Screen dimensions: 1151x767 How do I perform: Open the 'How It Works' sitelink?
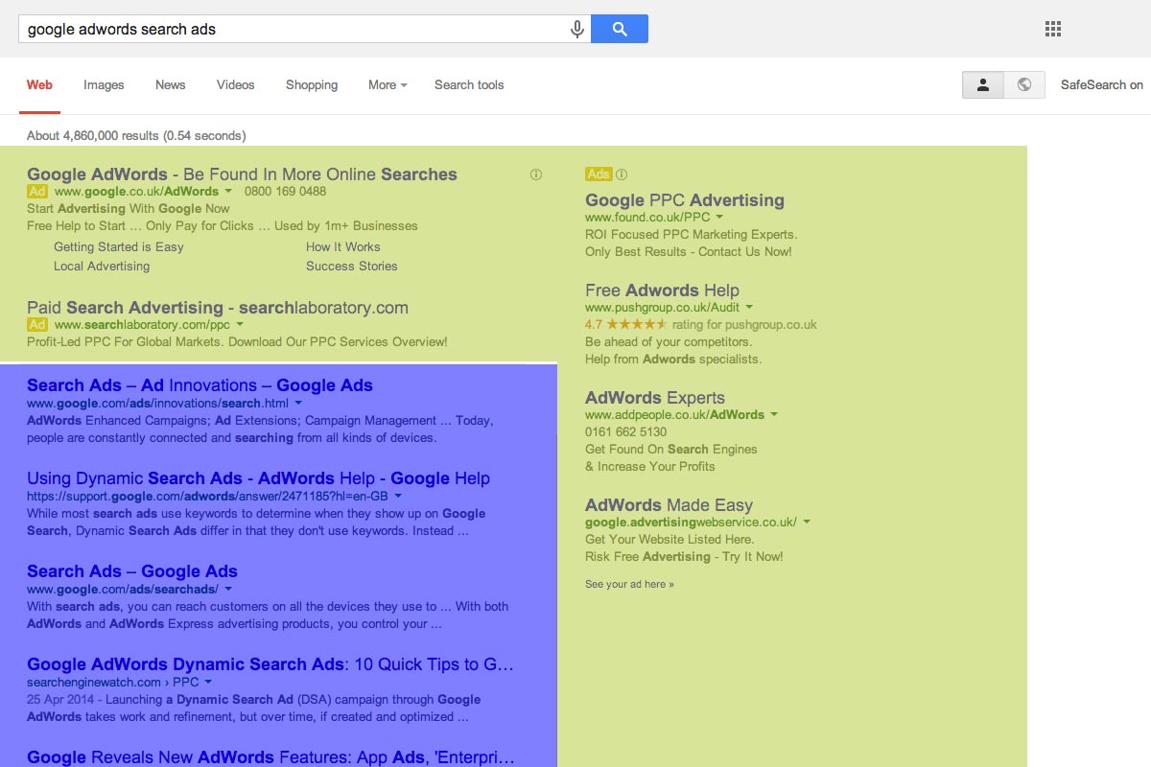click(x=342, y=246)
